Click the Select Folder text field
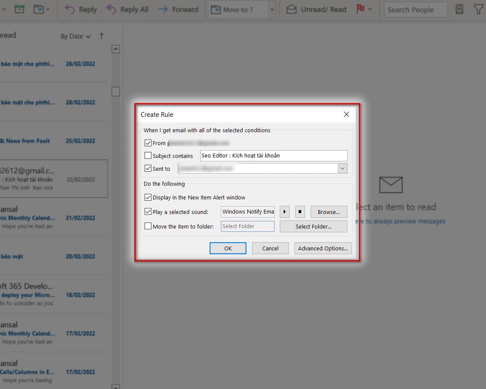The height and width of the screenshot is (389, 486). tap(248, 226)
